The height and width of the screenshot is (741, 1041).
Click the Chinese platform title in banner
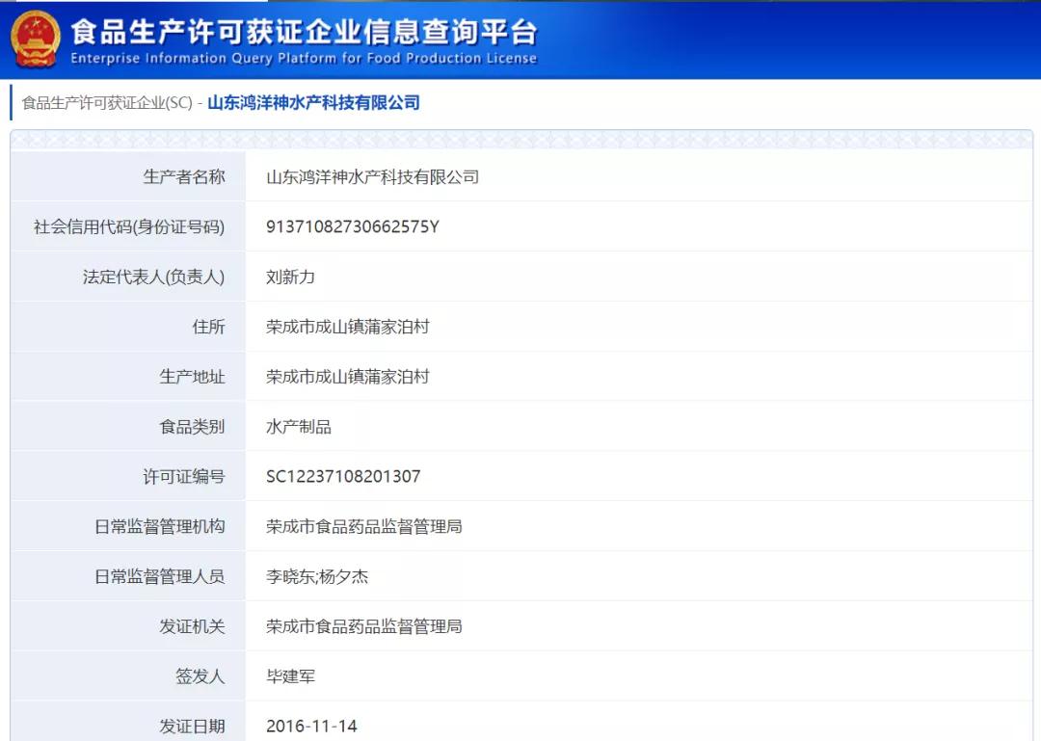(303, 31)
